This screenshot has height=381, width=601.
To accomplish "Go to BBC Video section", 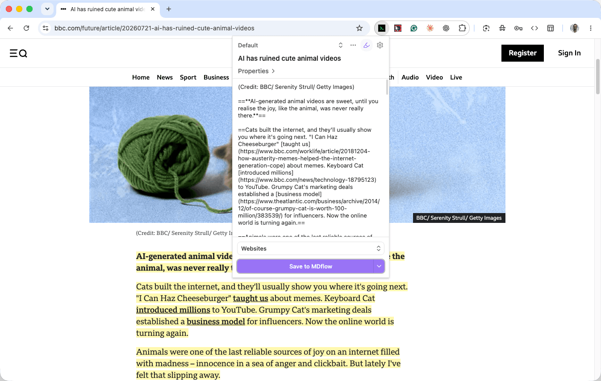I will point(434,77).
